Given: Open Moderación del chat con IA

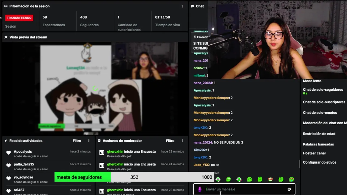Looking at the screenshot, I should pyautogui.click(x=325, y=123).
